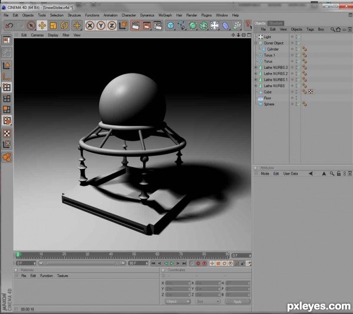Expand Lathe NURBS.2 hierarchy
This screenshot has width=353, height=314.
click(256, 74)
